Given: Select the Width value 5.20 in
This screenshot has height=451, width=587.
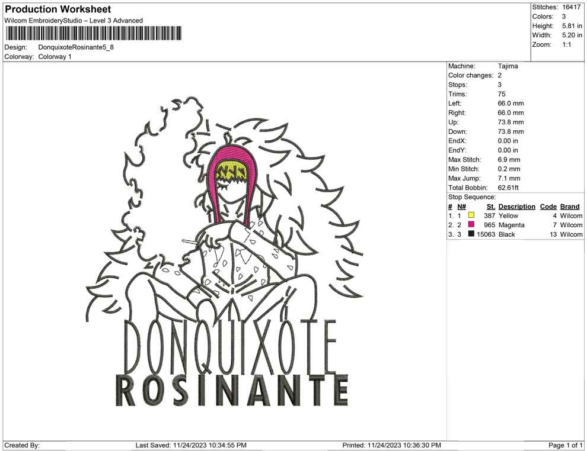Looking at the screenshot, I should (x=572, y=35).
